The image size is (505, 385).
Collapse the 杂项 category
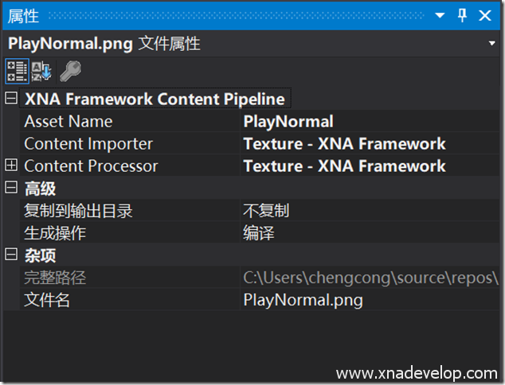[x=10, y=255]
